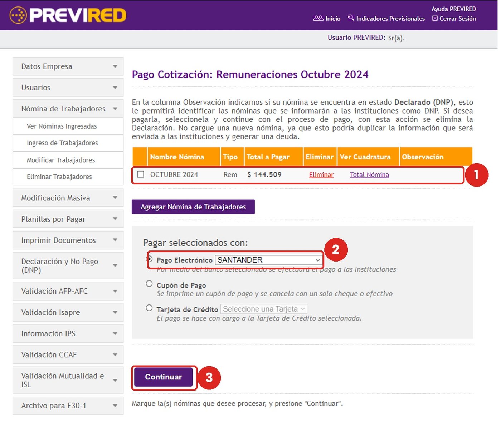Collapse the Nómina de Trabajadores menu
501x437 pixels.
68,109
